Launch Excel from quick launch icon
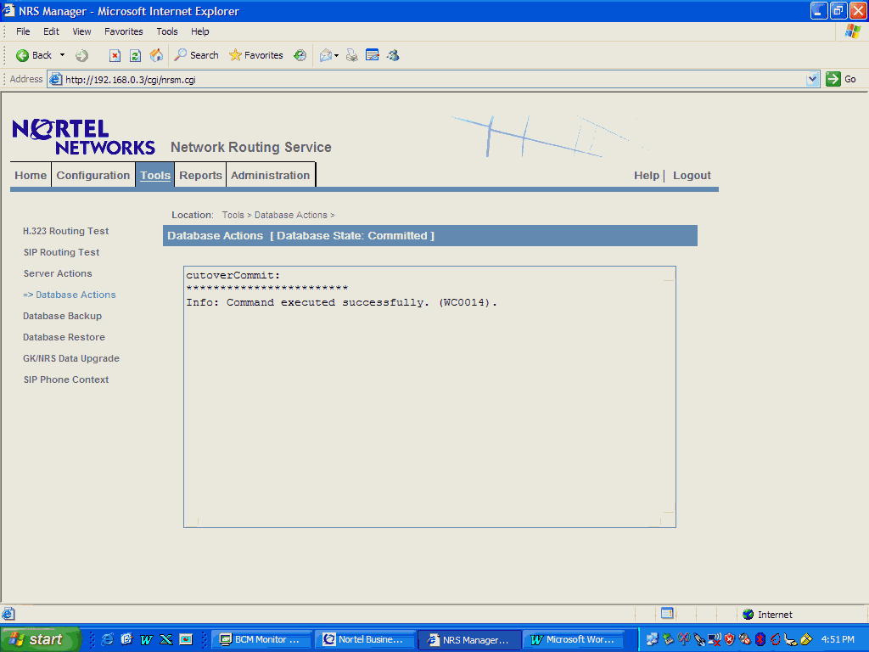The image size is (869, 652). 165,639
